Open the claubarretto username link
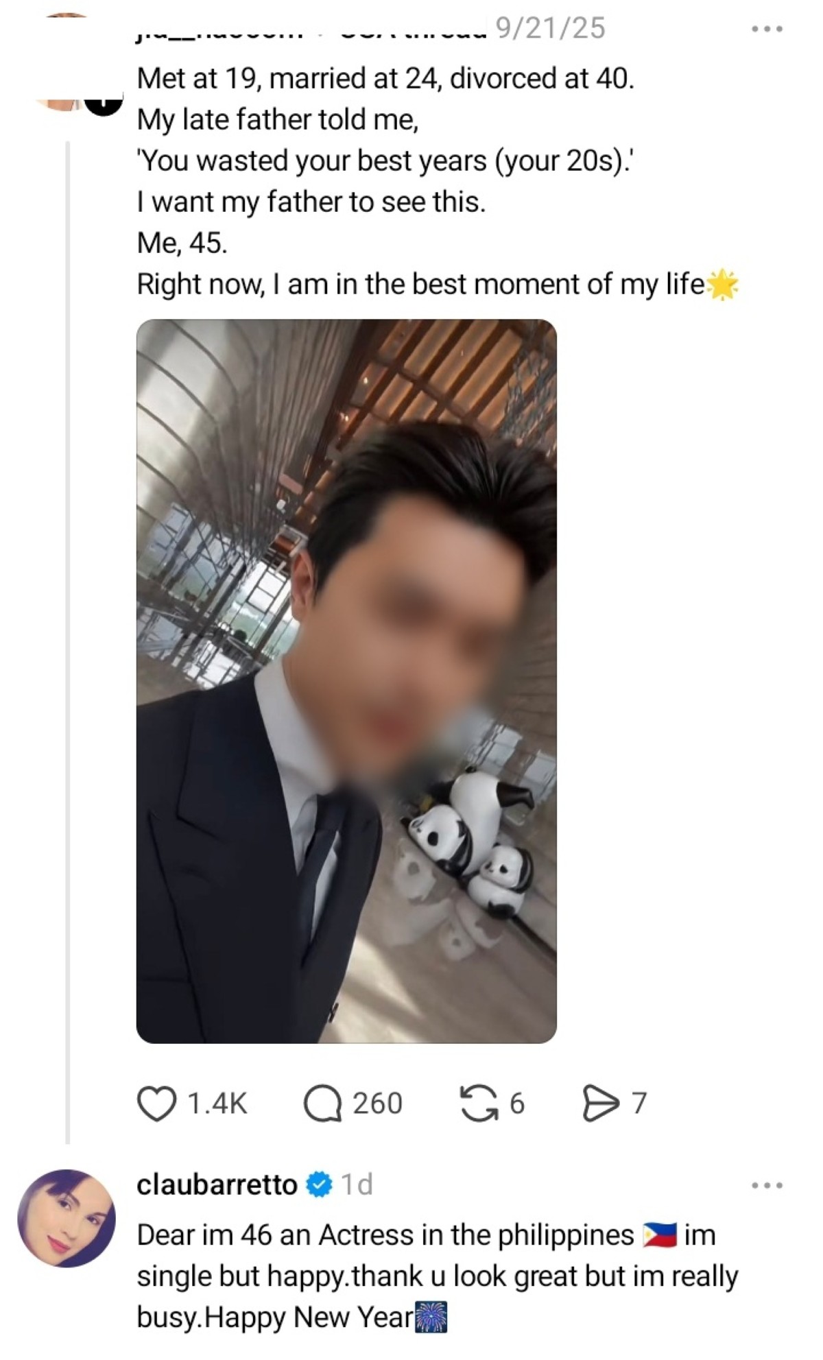 click(x=217, y=1184)
